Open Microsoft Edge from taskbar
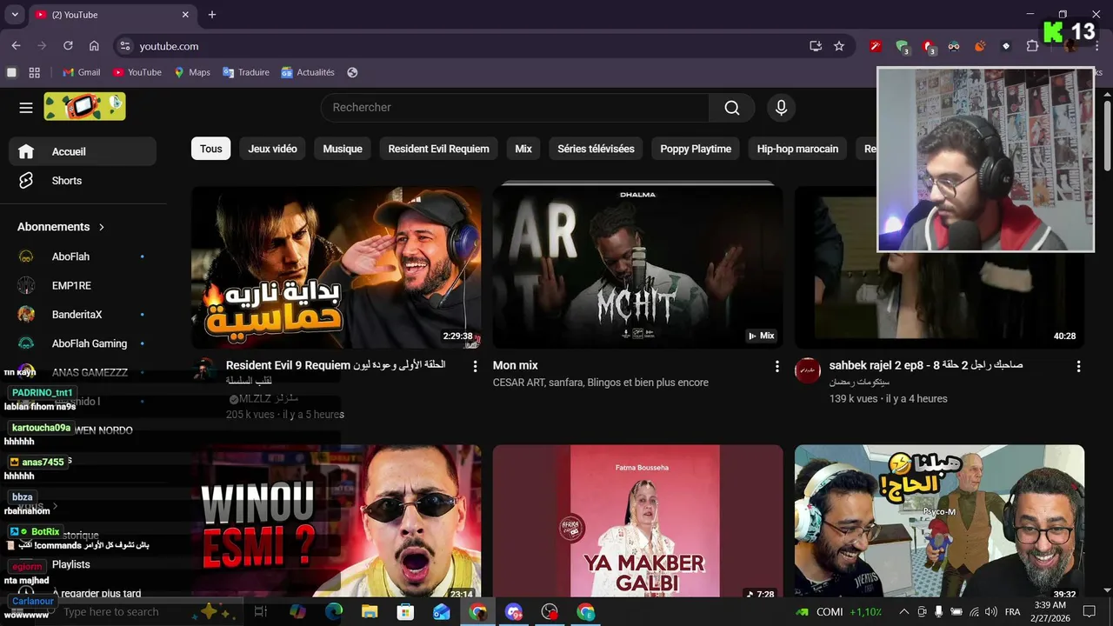 coord(334,612)
